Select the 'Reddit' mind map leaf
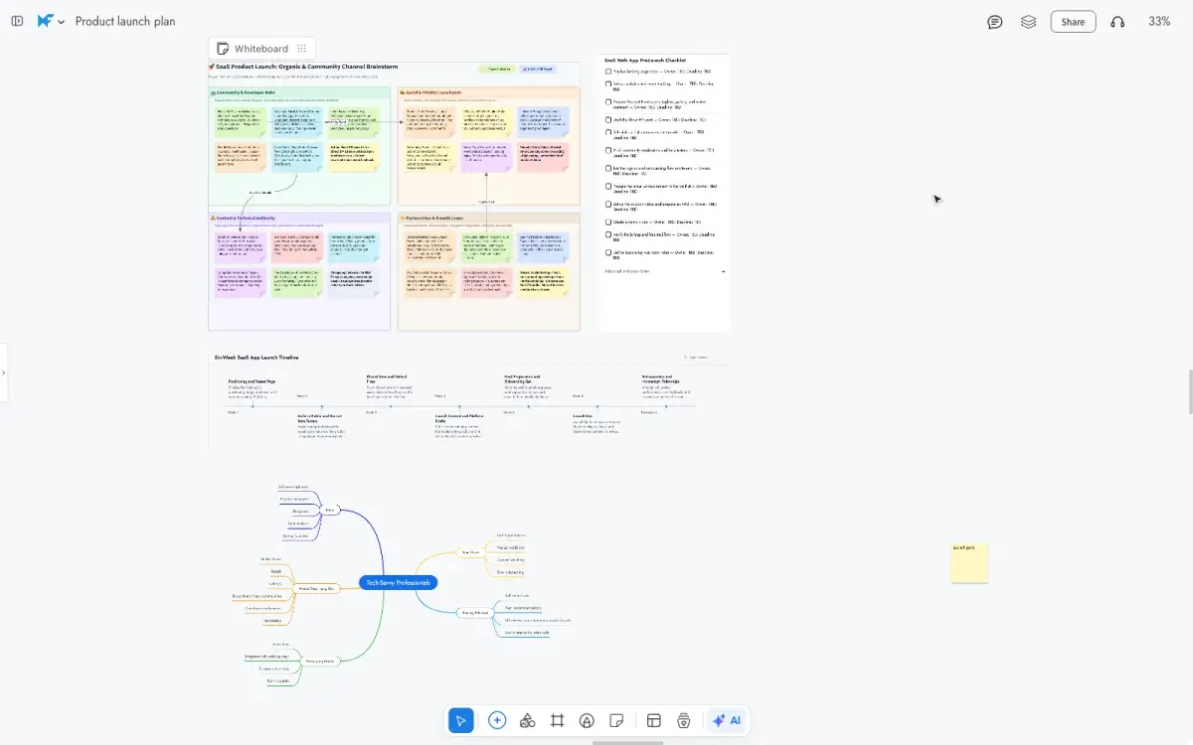The image size is (1193, 745). [276, 572]
